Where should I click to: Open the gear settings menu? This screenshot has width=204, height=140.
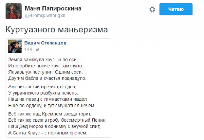click(x=152, y=9)
